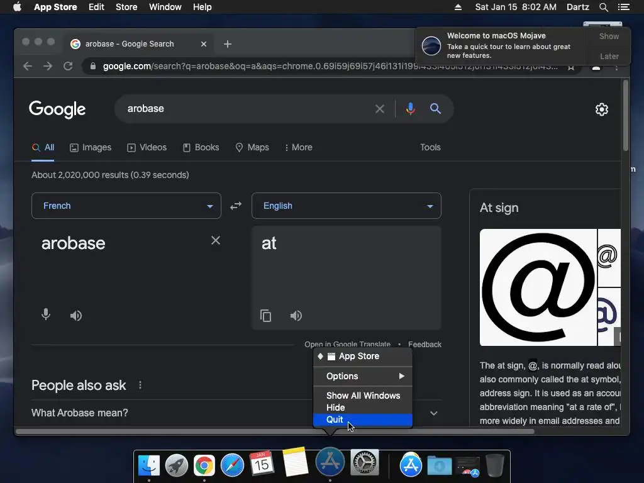Switch to Maps results tab
644x483 pixels.
click(252, 147)
